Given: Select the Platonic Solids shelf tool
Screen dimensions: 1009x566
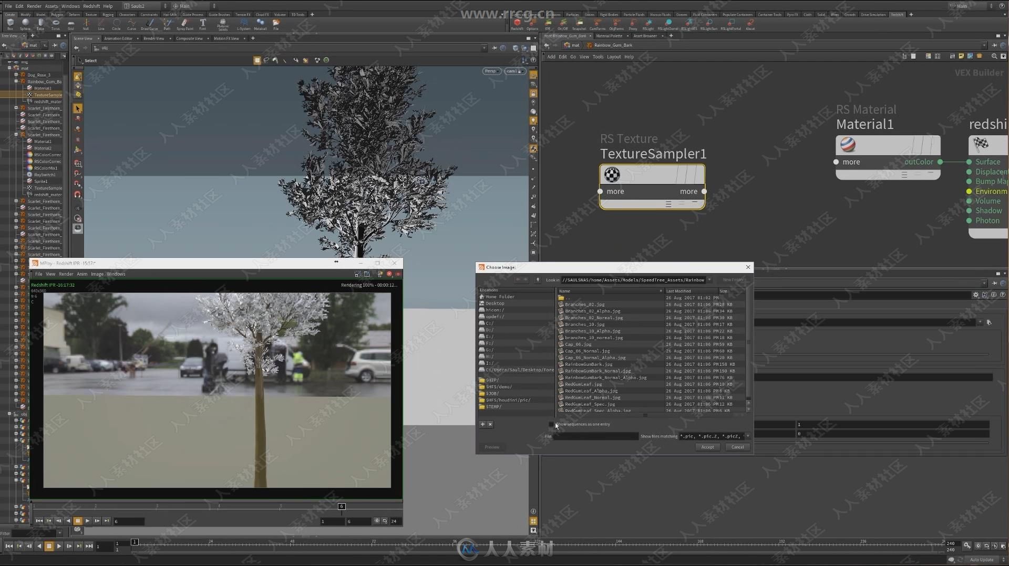Looking at the screenshot, I should click(223, 24).
